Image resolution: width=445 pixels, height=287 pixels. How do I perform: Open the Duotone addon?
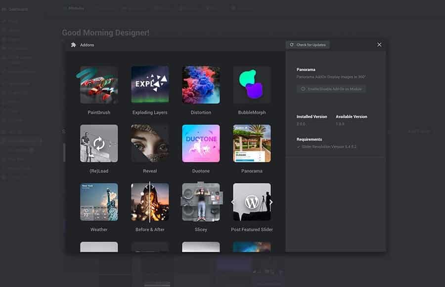tap(201, 143)
